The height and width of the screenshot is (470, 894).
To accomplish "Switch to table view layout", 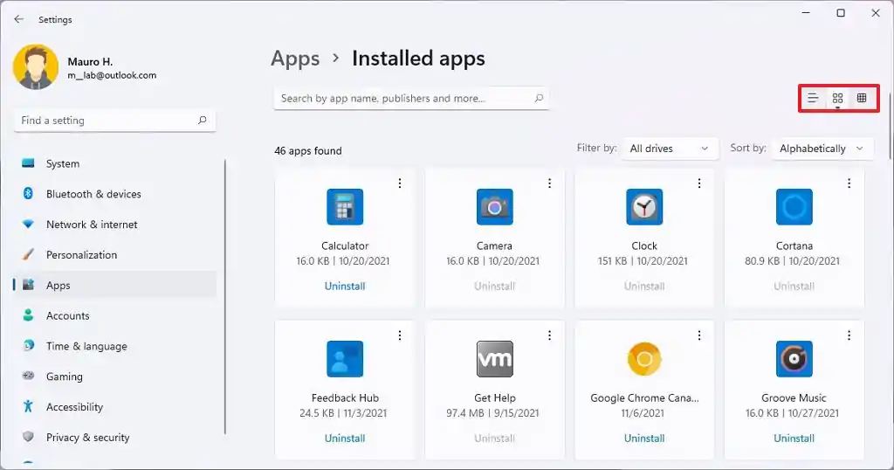I will coord(862,99).
